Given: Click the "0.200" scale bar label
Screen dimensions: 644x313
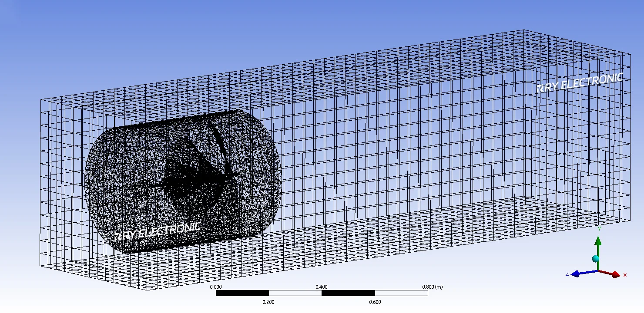Looking at the screenshot, I should (268, 302).
